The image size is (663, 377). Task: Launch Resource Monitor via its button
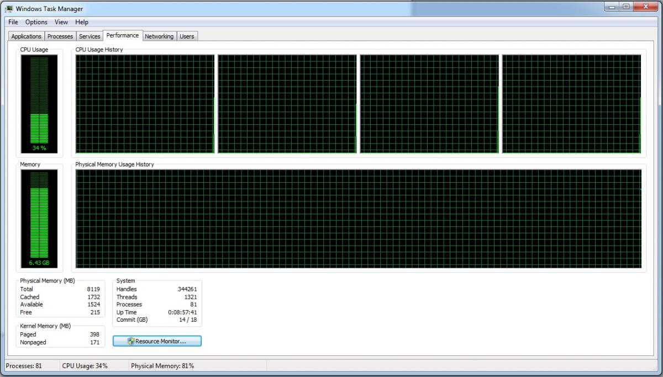(157, 341)
